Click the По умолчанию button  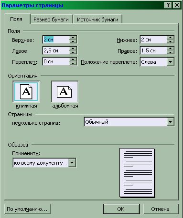tap(28, 209)
